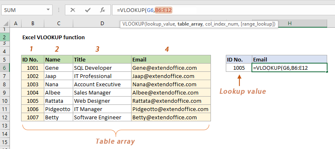Select column H header

pyautogui.click(x=290, y=24)
